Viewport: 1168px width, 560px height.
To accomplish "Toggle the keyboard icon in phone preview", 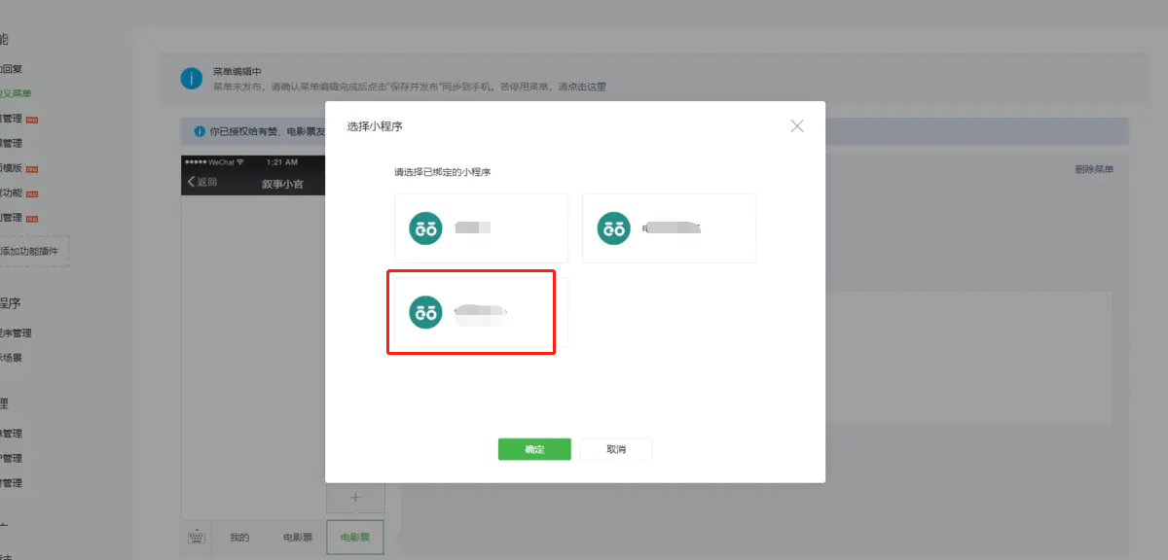I will coord(197,537).
